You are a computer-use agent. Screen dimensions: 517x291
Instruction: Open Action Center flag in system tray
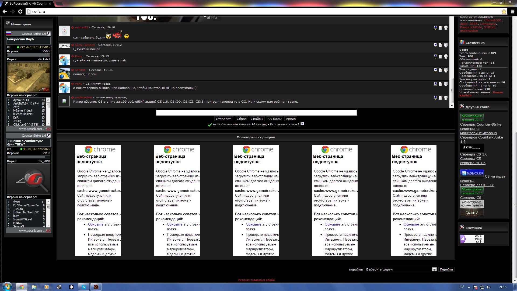[476, 287]
